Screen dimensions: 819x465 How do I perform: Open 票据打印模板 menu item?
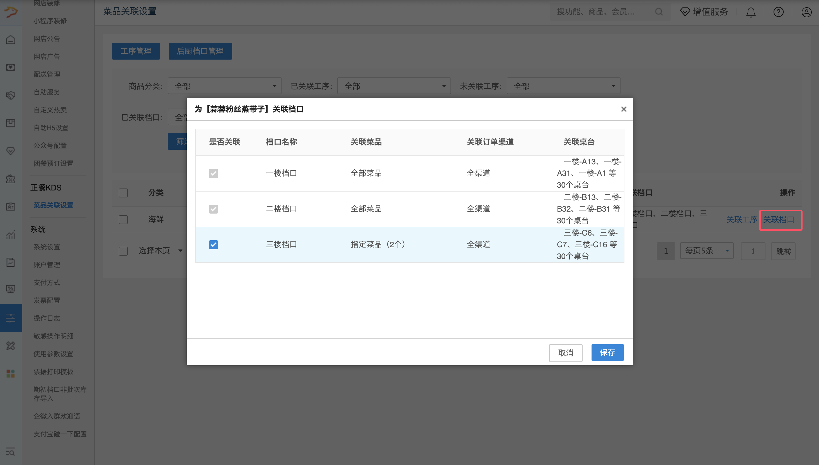54,371
